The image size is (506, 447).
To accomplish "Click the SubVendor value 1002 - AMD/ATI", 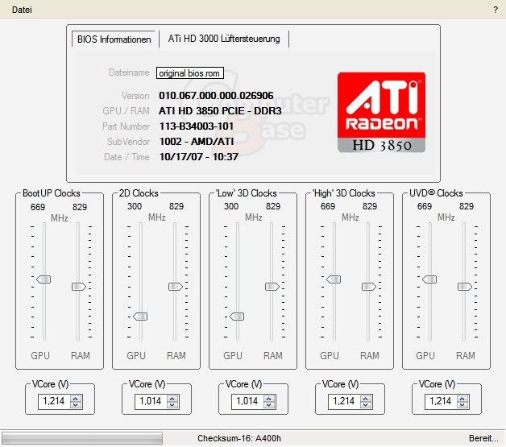I will tap(197, 142).
